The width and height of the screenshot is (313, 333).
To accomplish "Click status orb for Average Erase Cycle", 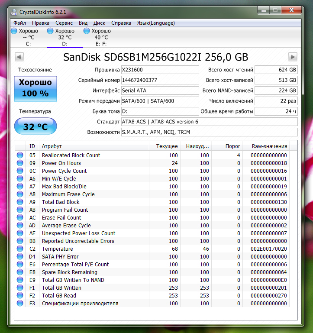I will [20, 225].
